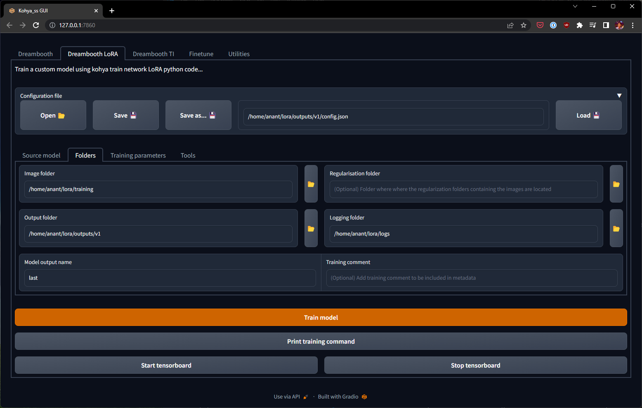Reload the browser page
Image resolution: width=642 pixels, height=408 pixels.
36,25
